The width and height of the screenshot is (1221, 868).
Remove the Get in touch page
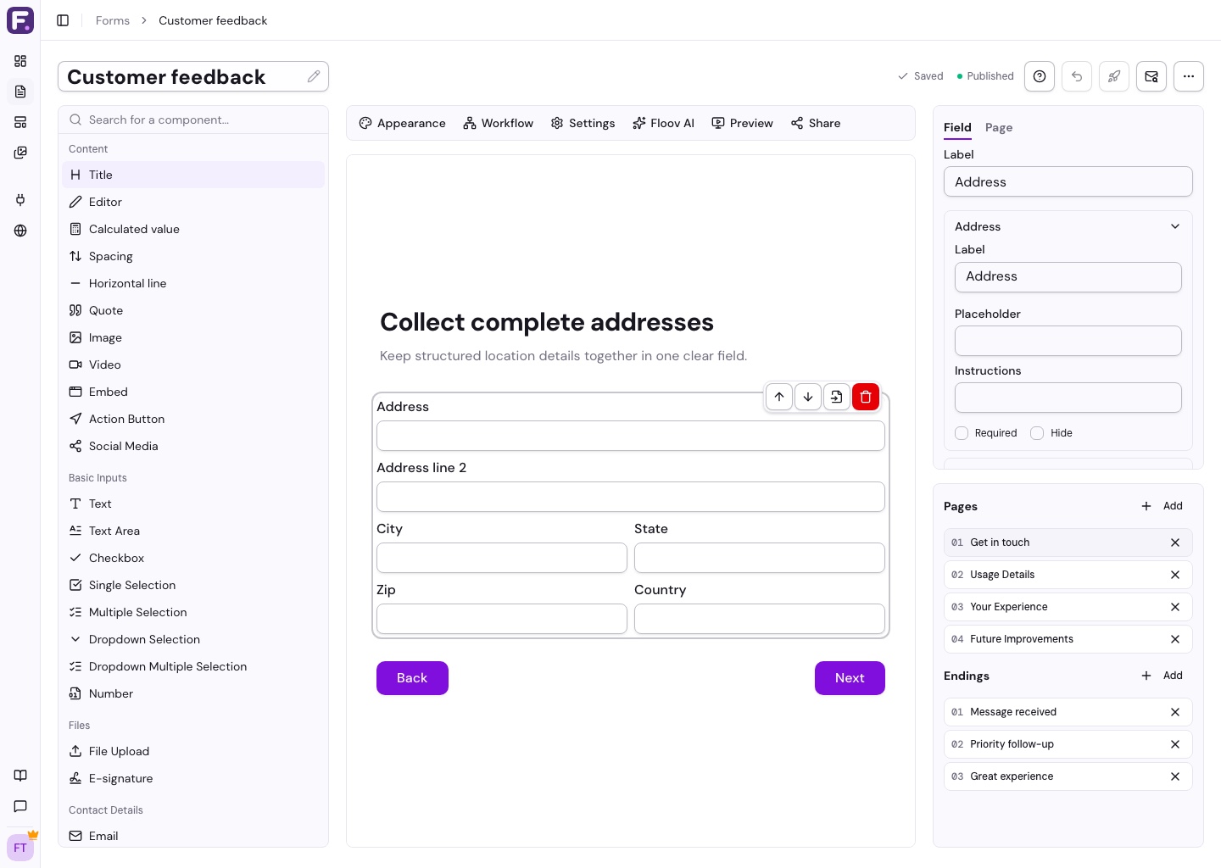(x=1175, y=542)
